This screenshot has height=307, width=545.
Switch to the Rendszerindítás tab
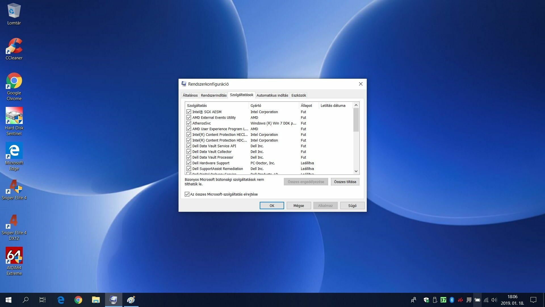(x=213, y=95)
